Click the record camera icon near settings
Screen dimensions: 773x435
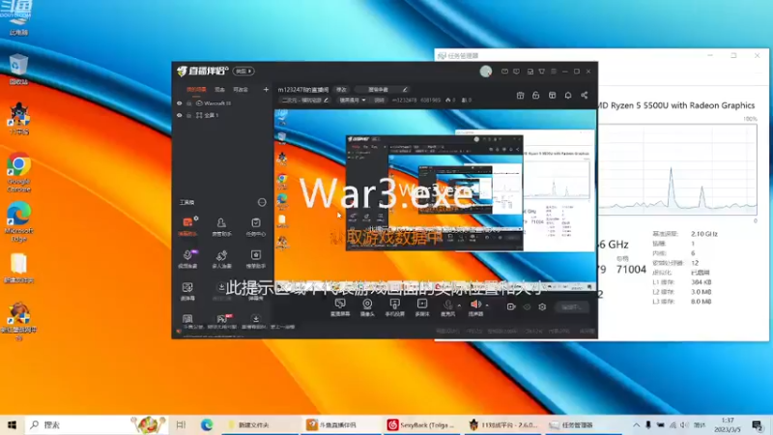[x=511, y=306]
